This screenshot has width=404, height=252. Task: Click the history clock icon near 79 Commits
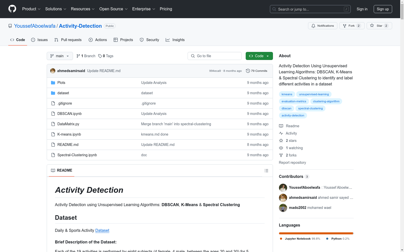248,71
